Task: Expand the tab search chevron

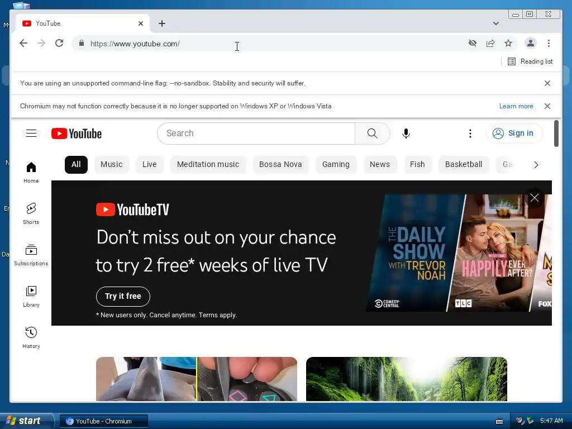Action: coord(496,23)
